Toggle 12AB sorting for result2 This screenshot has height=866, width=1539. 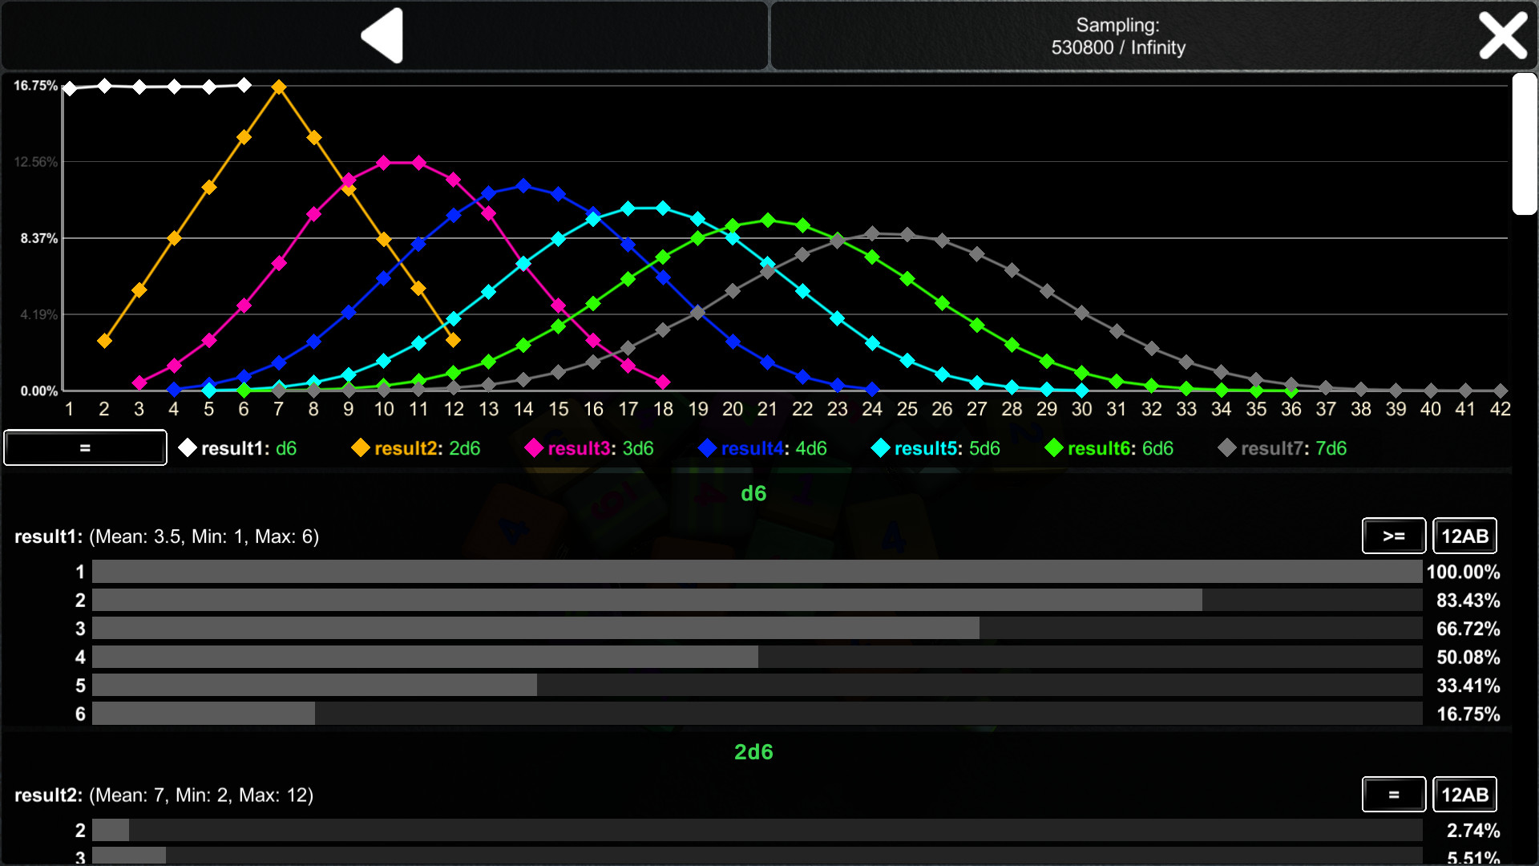(1464, 795)
